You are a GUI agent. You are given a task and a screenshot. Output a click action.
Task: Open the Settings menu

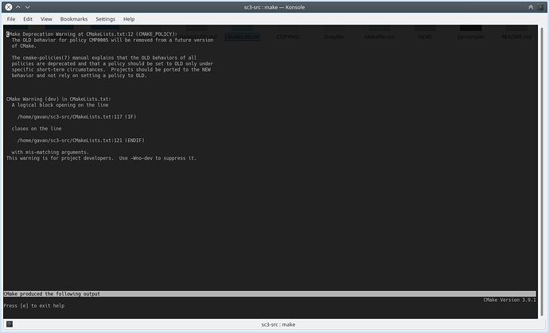(105, 18)
